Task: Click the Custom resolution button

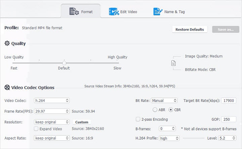Action: click(82, 122)
